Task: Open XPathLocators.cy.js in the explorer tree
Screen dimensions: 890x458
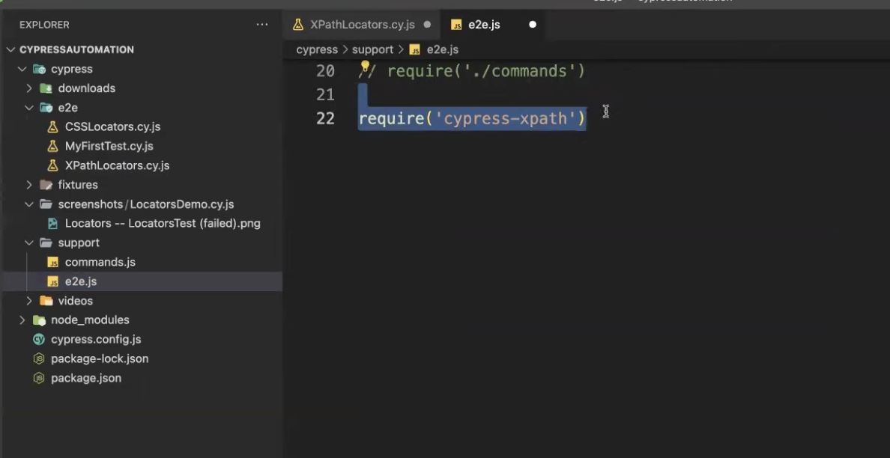Action: [117, 165]
